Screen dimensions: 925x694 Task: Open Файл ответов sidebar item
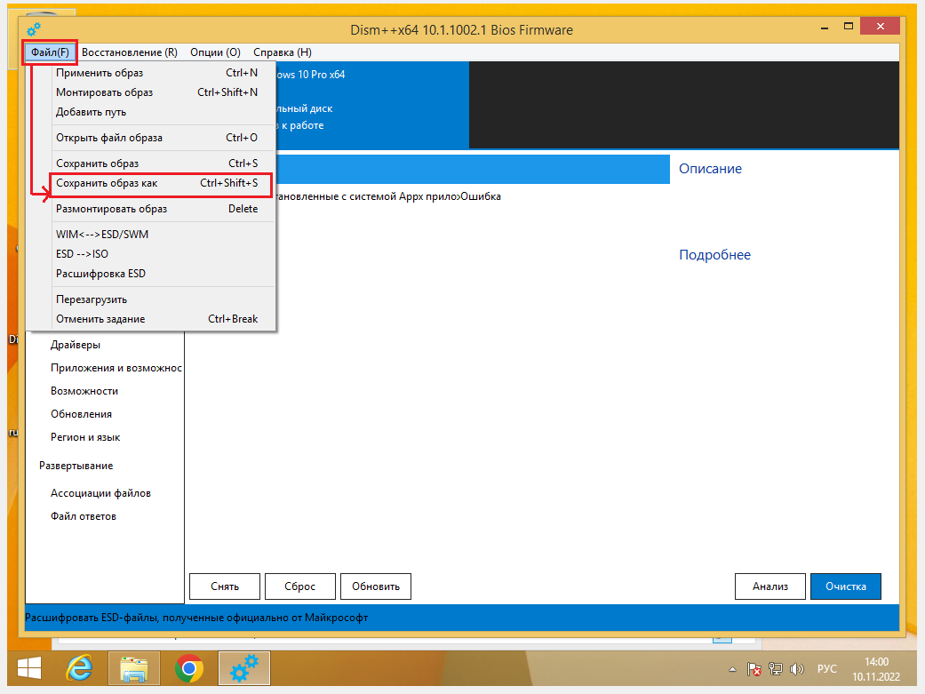point(84,516)
